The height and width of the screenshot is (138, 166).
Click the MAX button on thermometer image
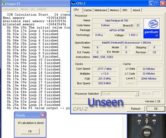click(x=154, y=120)
